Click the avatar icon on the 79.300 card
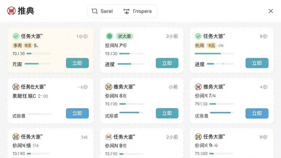Screen dimensions: 281x158 coord(198,137)
